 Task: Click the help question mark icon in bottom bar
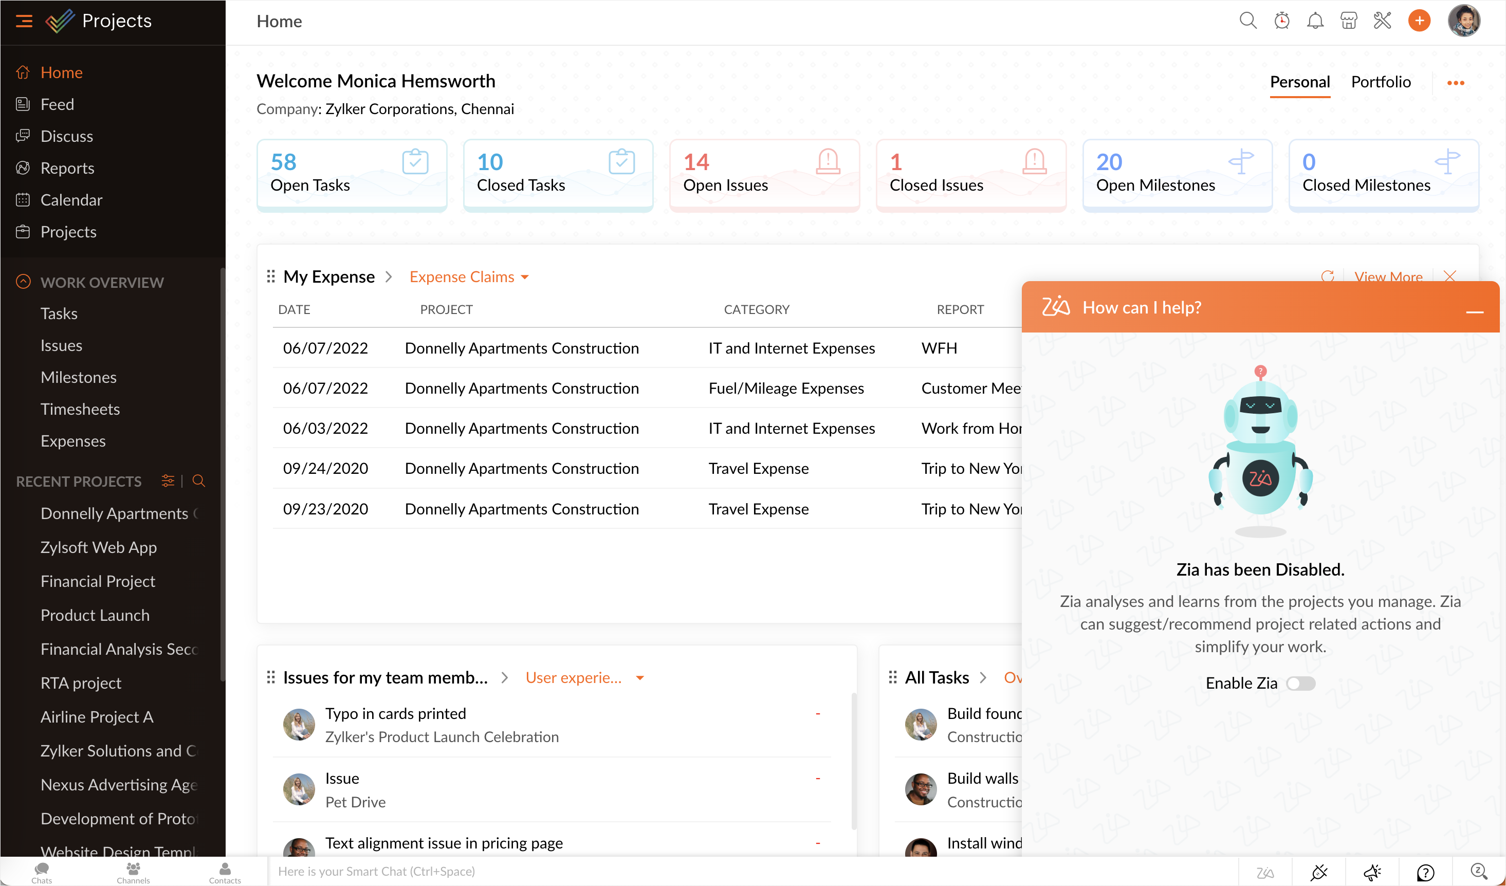pyautogui.click(x=1425, y=872)
